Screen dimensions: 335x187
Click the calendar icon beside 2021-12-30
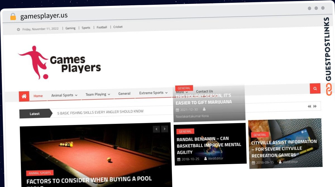178,110
